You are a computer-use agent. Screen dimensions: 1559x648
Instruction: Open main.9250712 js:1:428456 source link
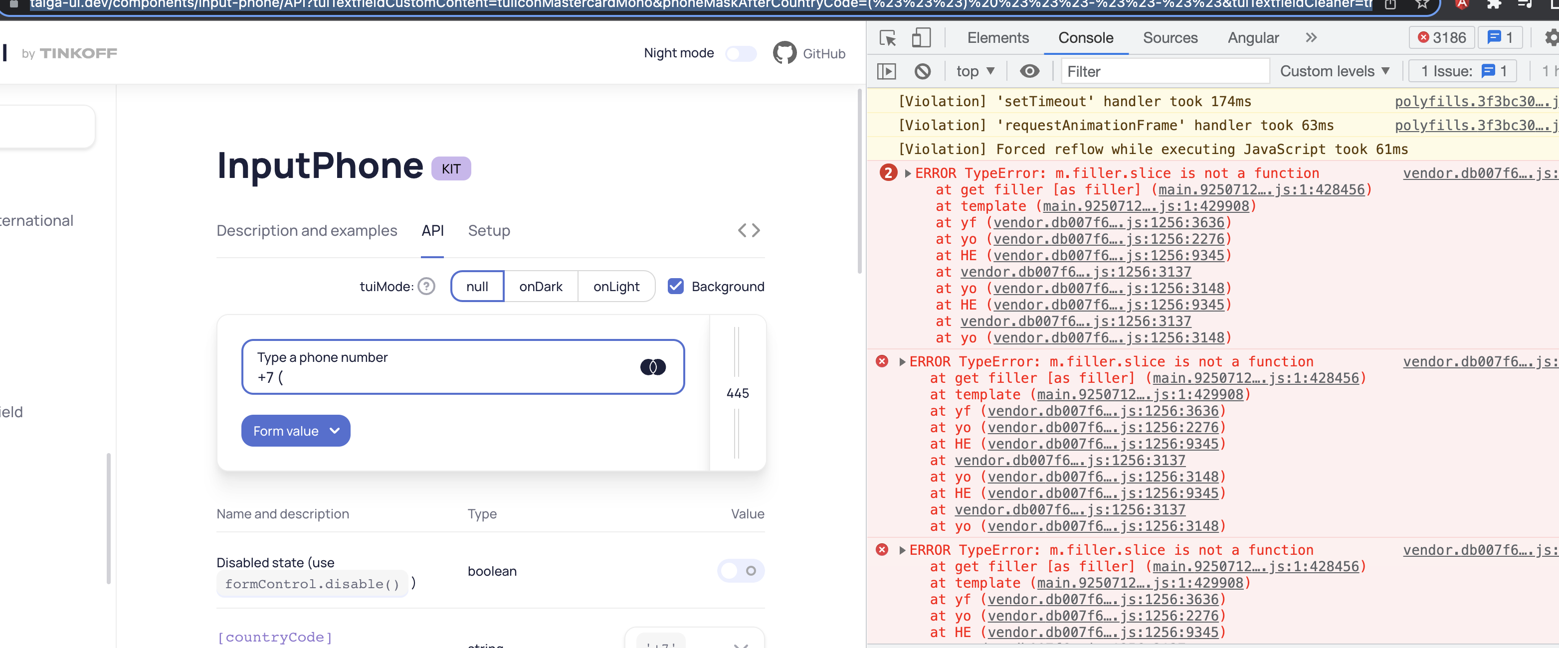coord(1261,189)
